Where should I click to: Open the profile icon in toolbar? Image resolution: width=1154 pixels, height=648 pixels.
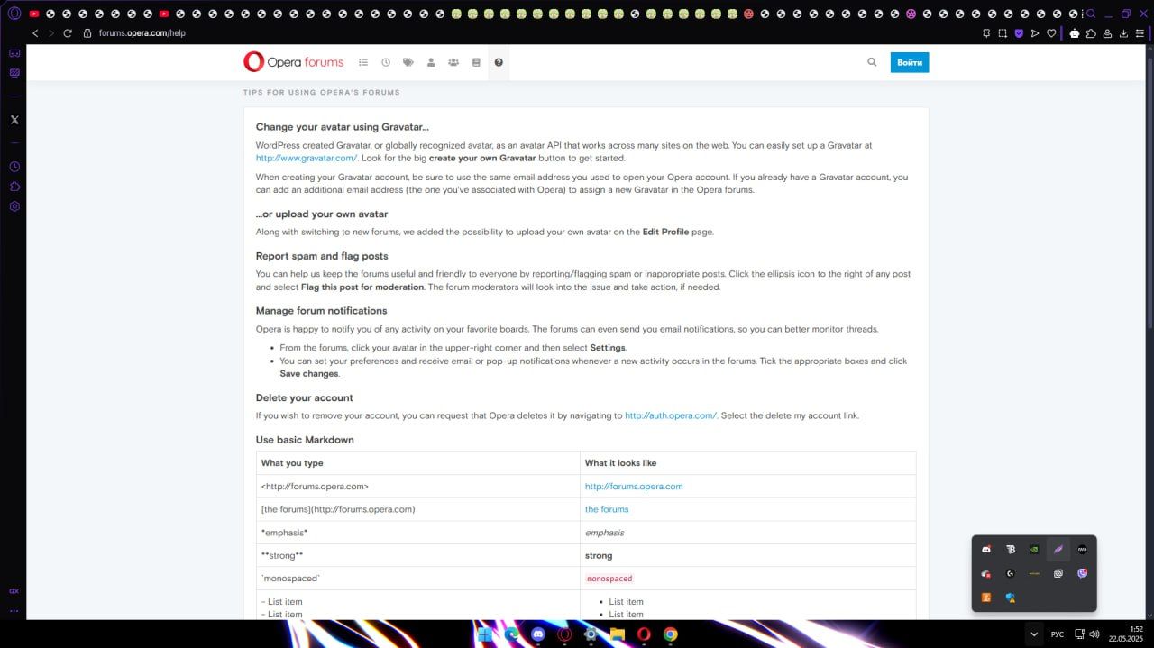click(x=1108, y=33)
